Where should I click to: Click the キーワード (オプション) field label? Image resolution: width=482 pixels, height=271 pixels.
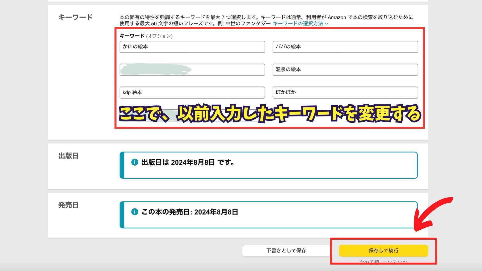coord(146,36)
